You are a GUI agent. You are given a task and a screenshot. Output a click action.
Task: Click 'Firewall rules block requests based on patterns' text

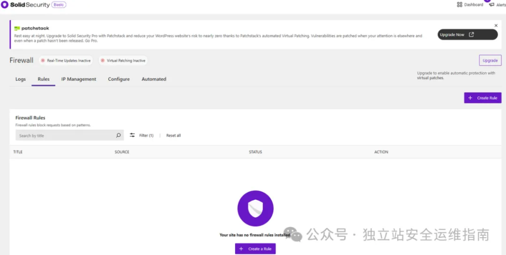click(x=53, y=125)
